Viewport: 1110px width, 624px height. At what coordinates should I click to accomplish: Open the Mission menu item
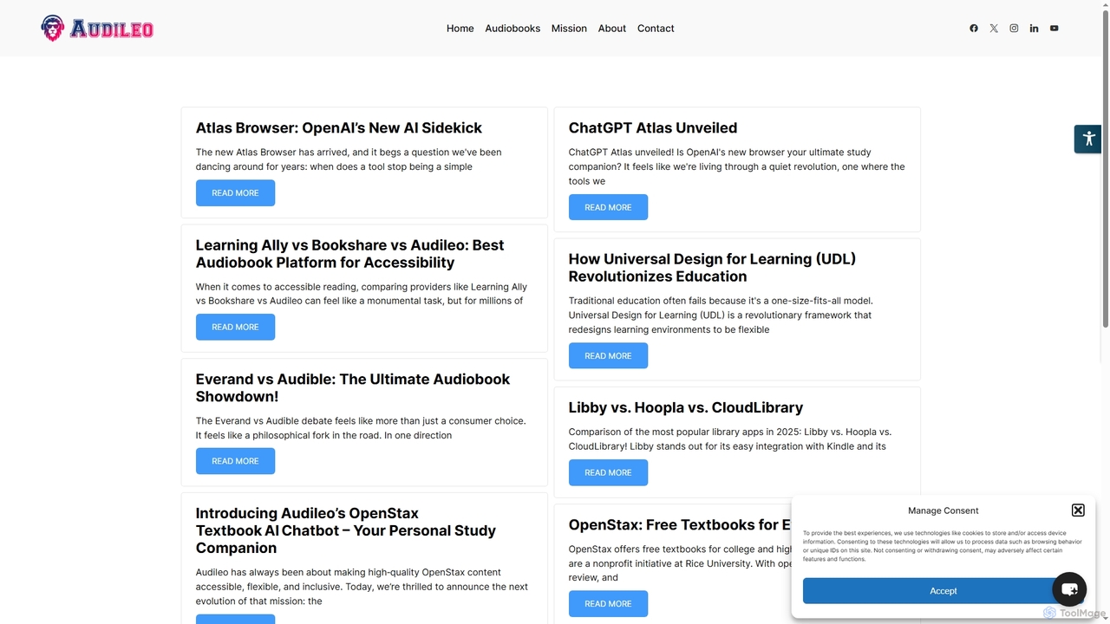pyautogui.click(x=569, y=29)
